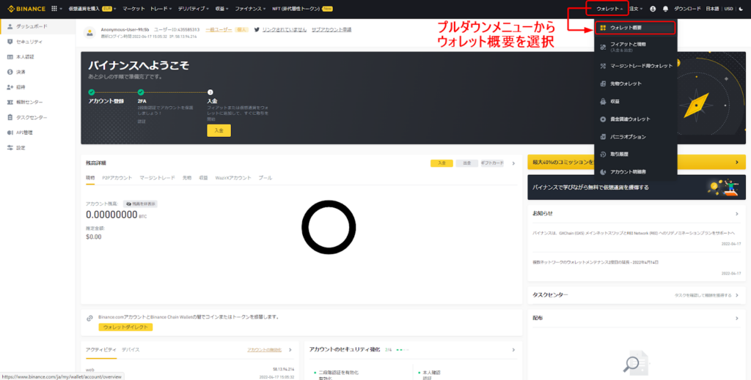Image resolution: width=751 pixels, height=380 pixels.
Task: Select ウォレット概要 from the dropdown
Action: (x=636, y=28)
